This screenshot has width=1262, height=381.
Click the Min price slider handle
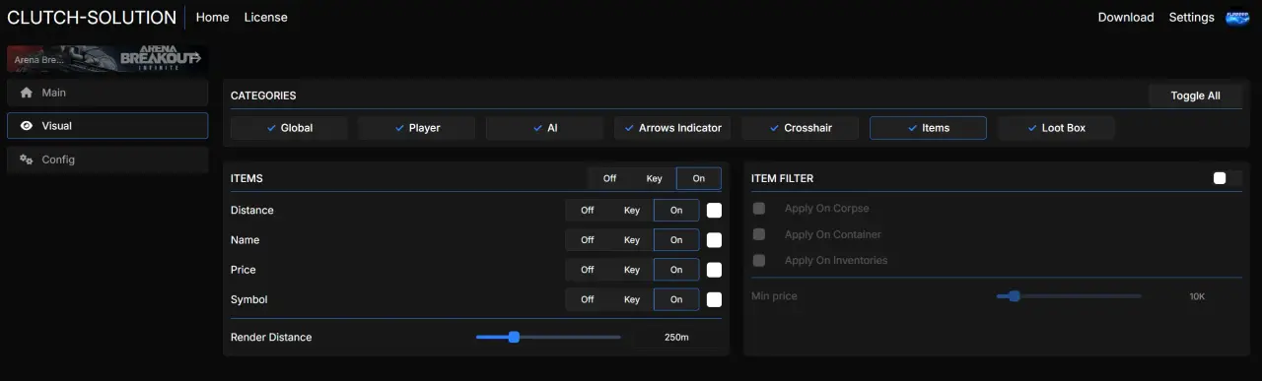(1014, 295)
